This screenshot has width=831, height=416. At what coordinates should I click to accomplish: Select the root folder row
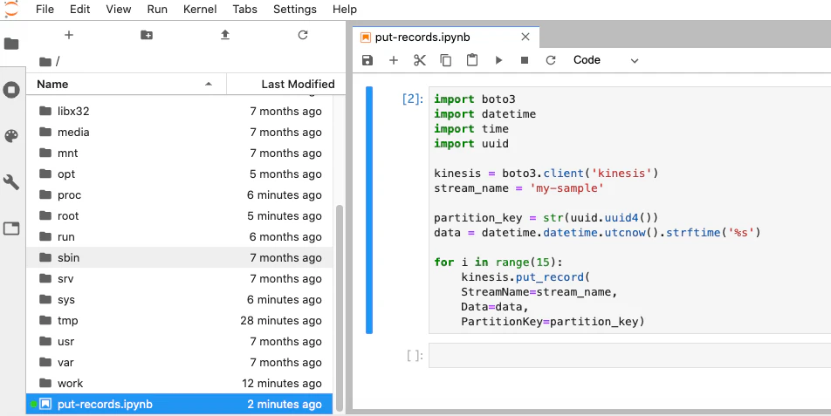click(x=180, y=216)
